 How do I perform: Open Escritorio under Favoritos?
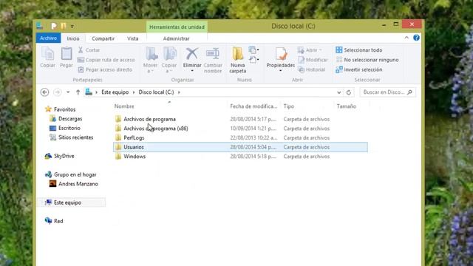pyautogui.click(x=65, y=128)
